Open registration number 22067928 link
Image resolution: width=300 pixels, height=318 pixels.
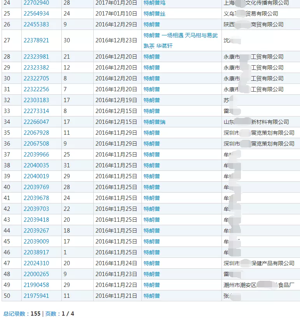click(x=36, y=133)
